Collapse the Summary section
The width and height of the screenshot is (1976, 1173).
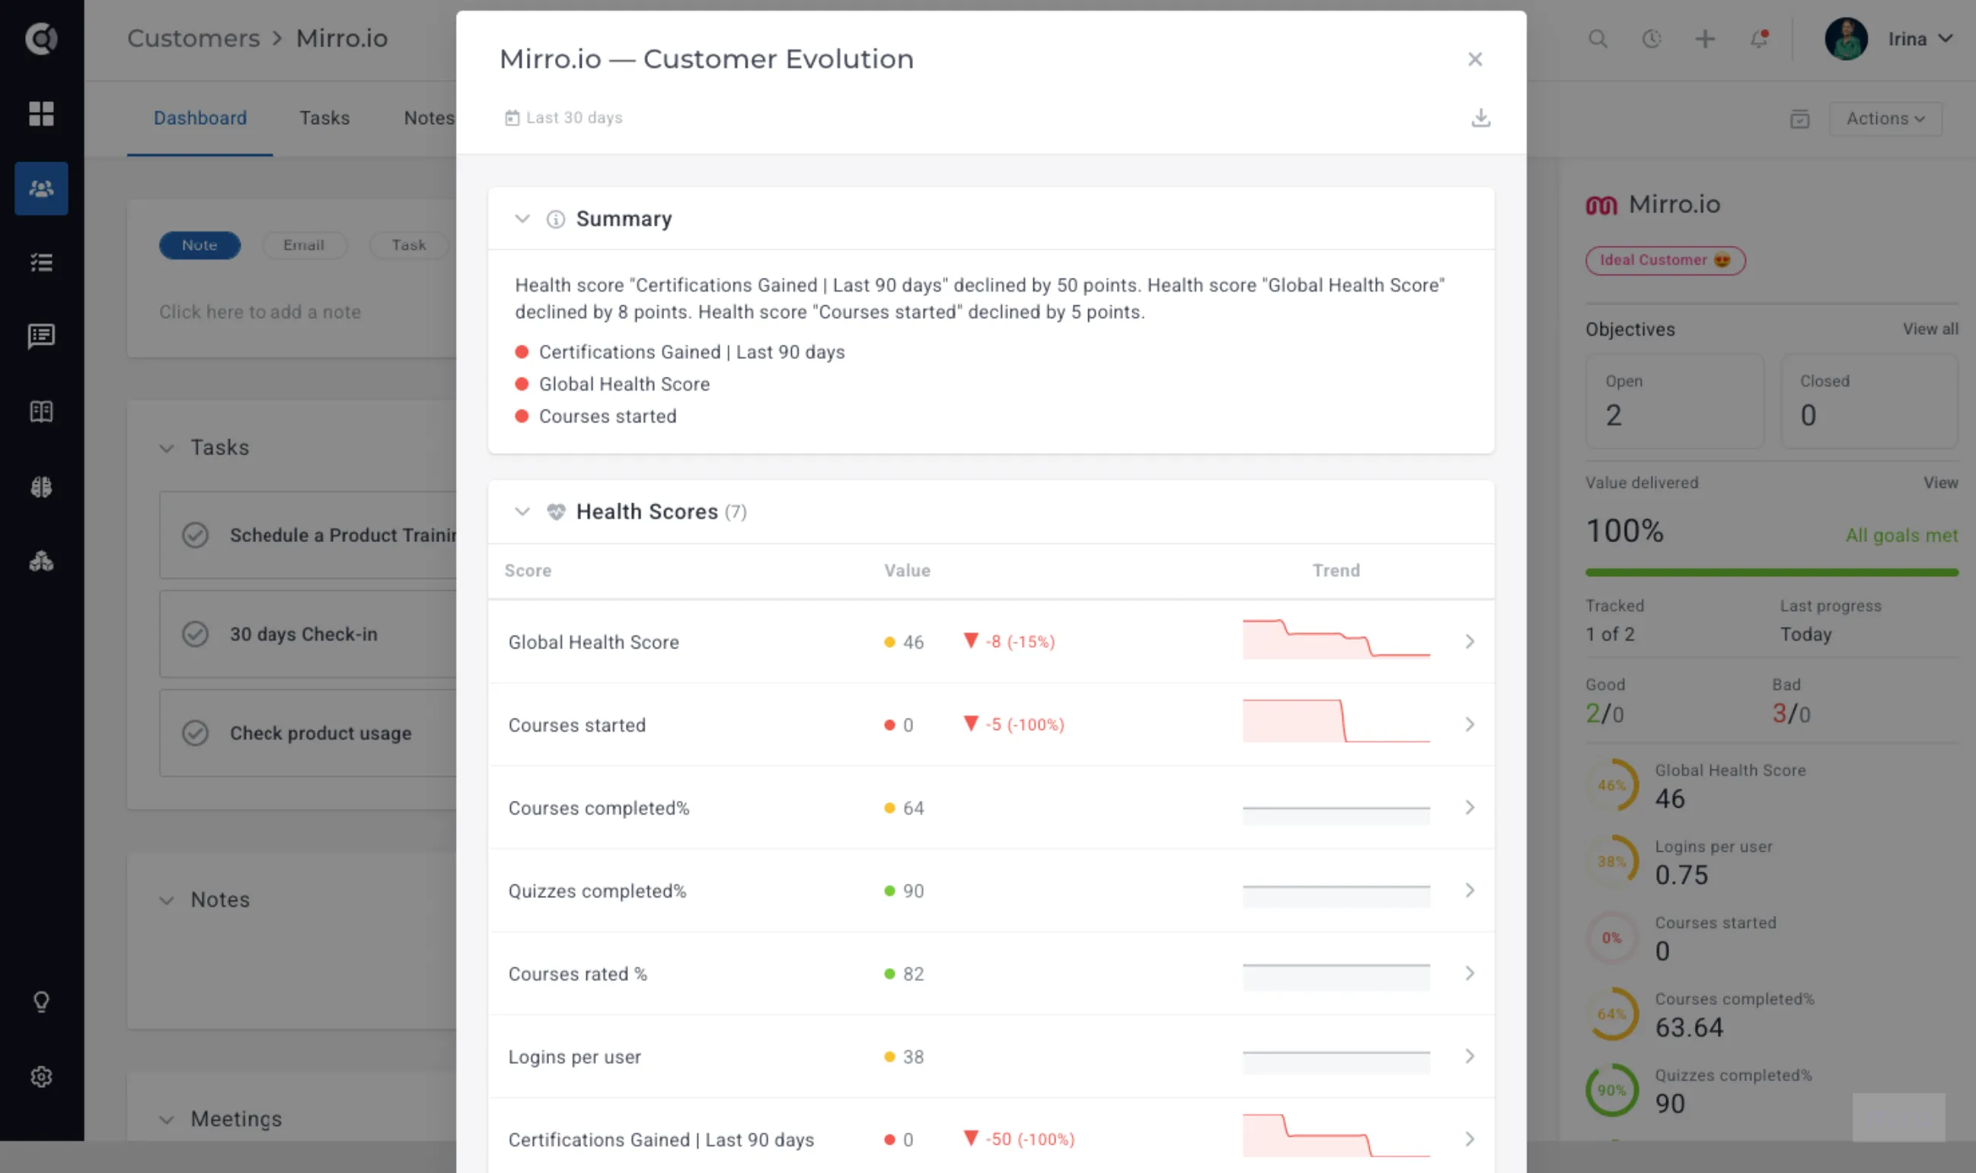[522, 219]
